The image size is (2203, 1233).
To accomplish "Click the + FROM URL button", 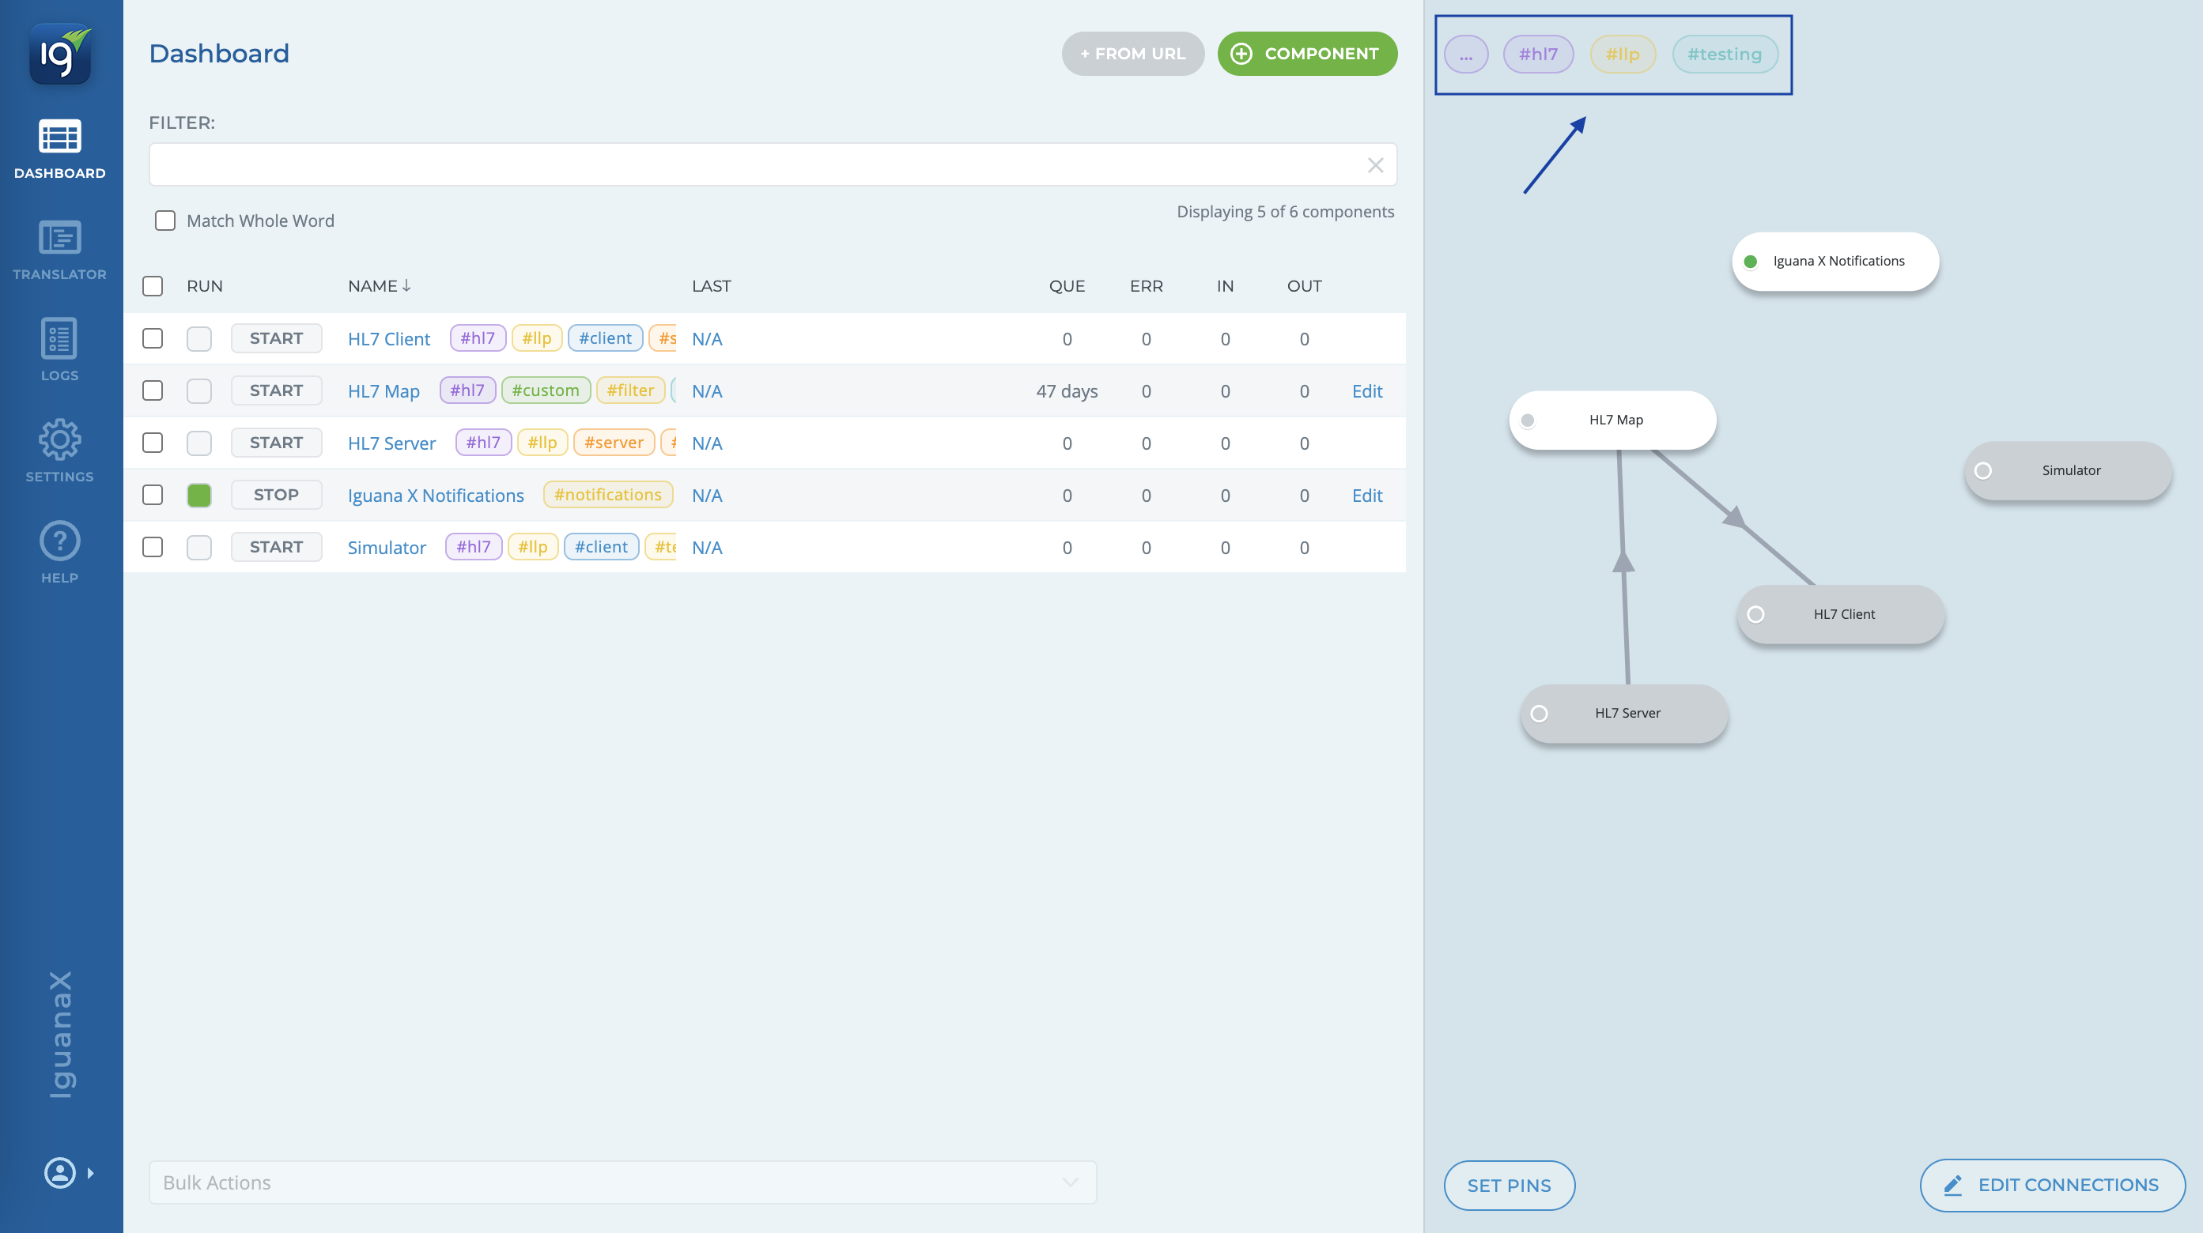I will 1133,54.
